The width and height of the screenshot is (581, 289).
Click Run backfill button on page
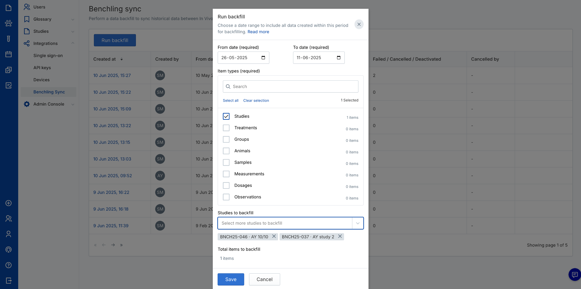(115, 40)
